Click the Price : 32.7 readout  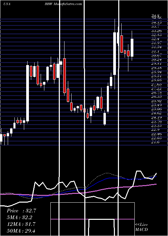[21, 211]
